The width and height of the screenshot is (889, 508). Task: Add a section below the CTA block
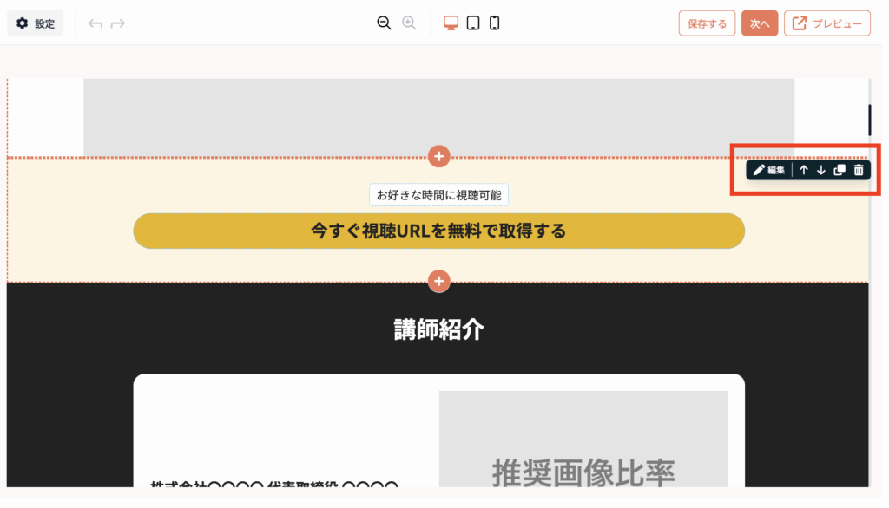point(439,282)
